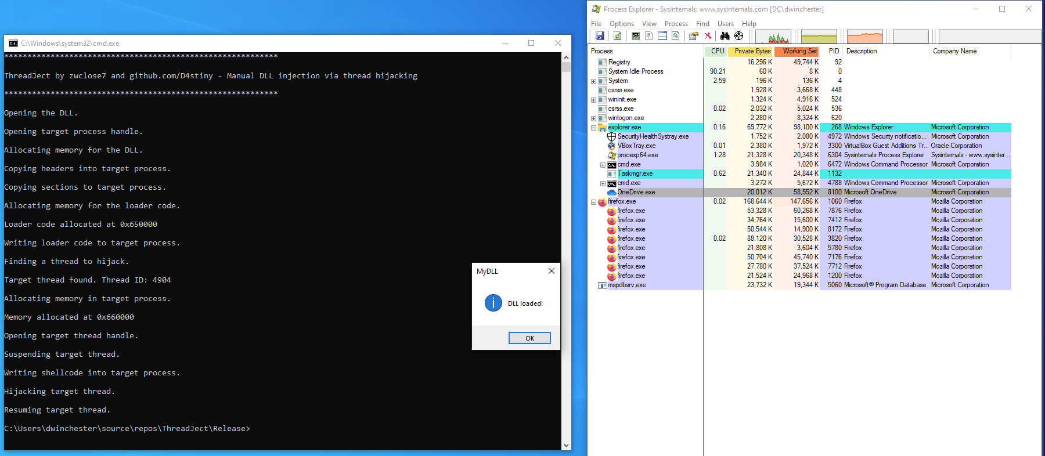Open the Help menu
Image resolution: width=1045 pixels, height=456 pixels.
click(x=749, y=24)
